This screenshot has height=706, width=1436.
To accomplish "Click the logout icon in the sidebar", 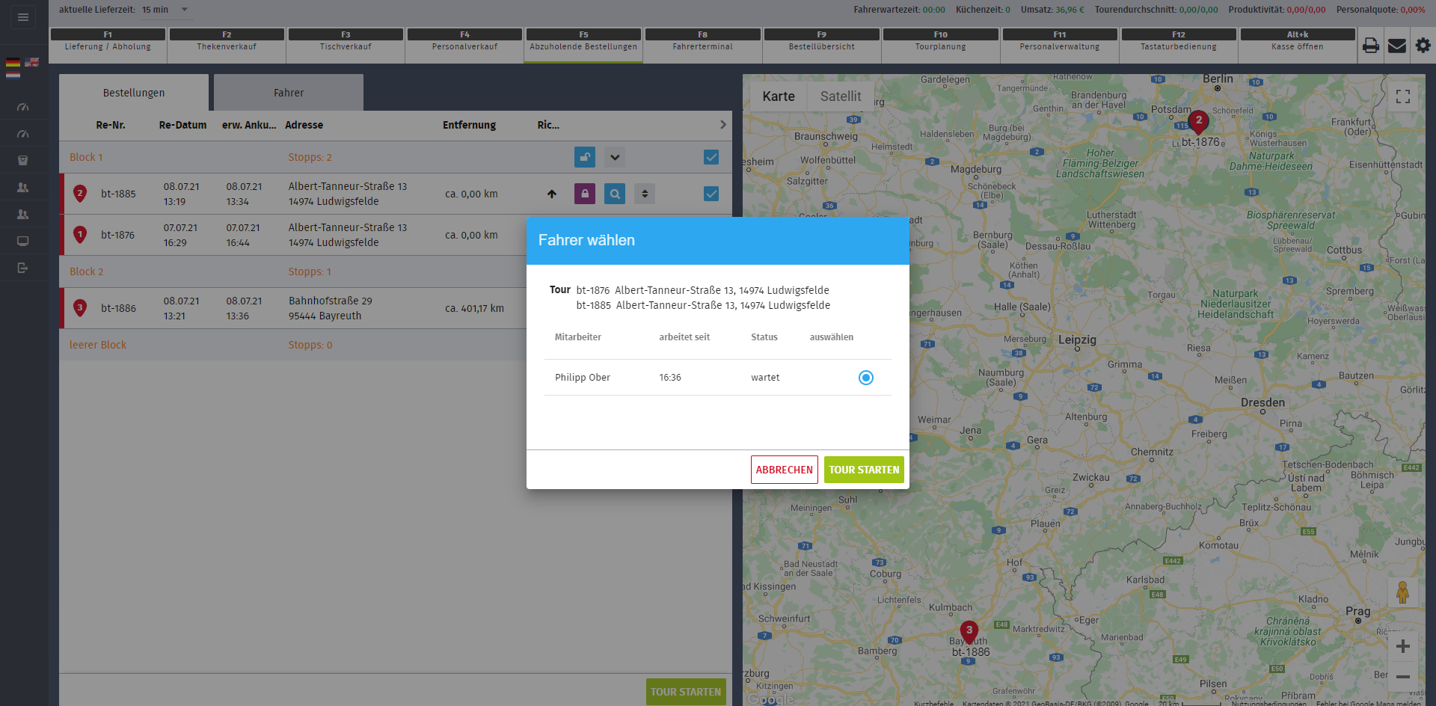I will 23,268.
